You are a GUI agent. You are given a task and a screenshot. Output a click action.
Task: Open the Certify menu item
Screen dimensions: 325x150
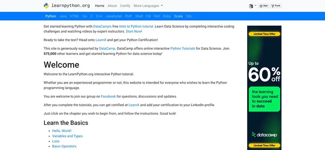(x=125, y=6)
